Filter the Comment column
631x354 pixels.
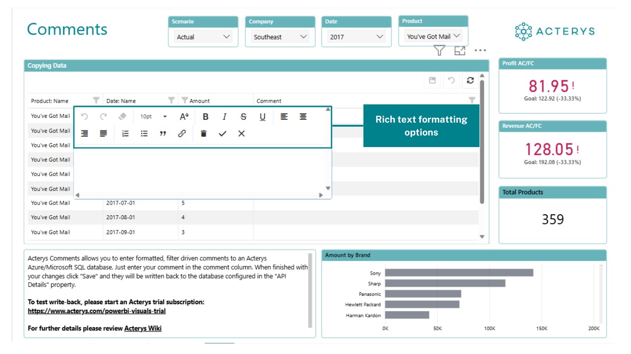point(472,100)
